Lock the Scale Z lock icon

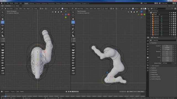[x=173, y=61]
